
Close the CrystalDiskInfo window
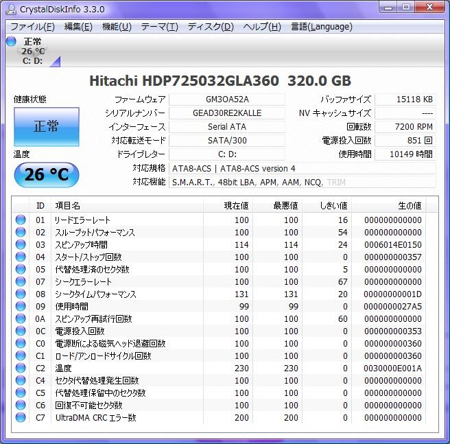(429, 7)
